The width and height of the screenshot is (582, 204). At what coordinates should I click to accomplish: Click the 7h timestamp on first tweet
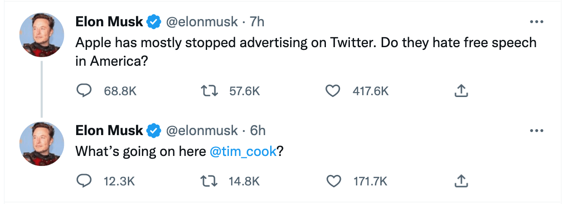[257, 22]
